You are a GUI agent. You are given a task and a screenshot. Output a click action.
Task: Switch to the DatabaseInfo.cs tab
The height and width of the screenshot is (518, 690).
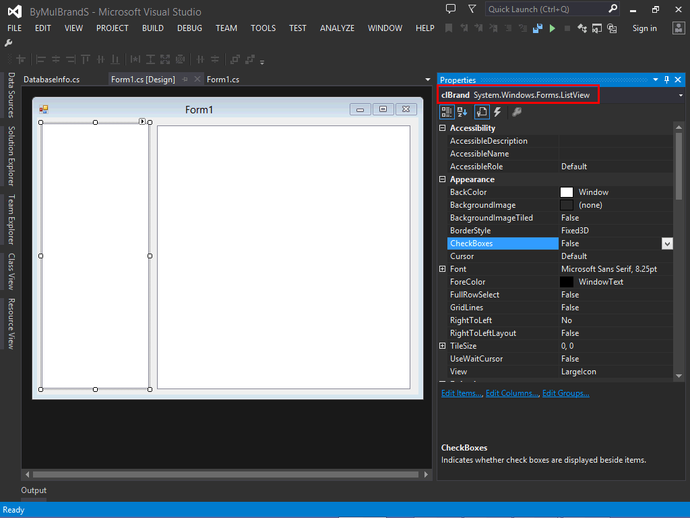point(51,80)
